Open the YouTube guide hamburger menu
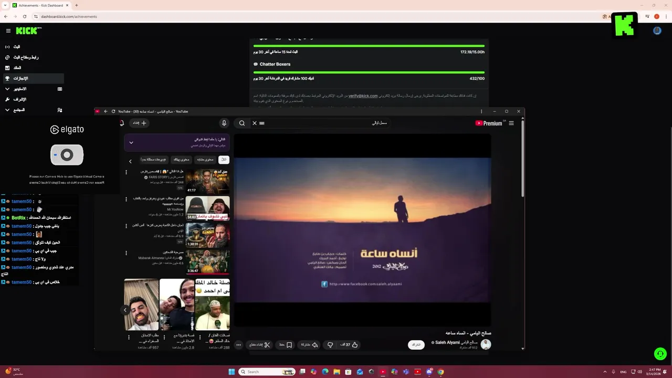672x378 pixels. coord(511,123)
